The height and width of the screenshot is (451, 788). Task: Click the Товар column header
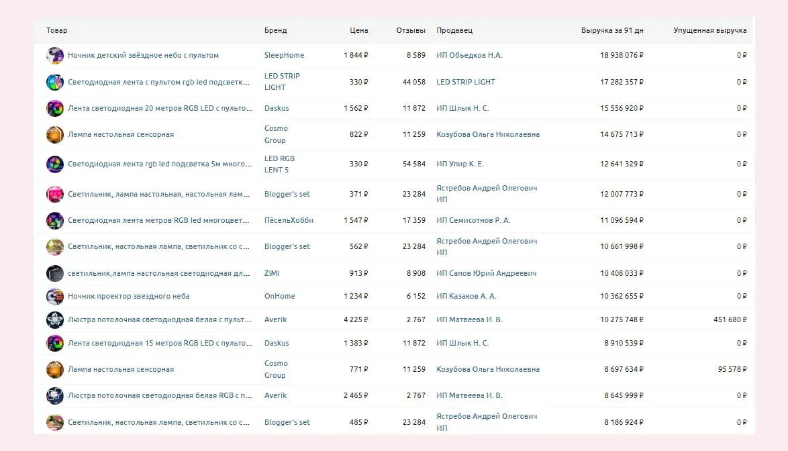point(57,30)
